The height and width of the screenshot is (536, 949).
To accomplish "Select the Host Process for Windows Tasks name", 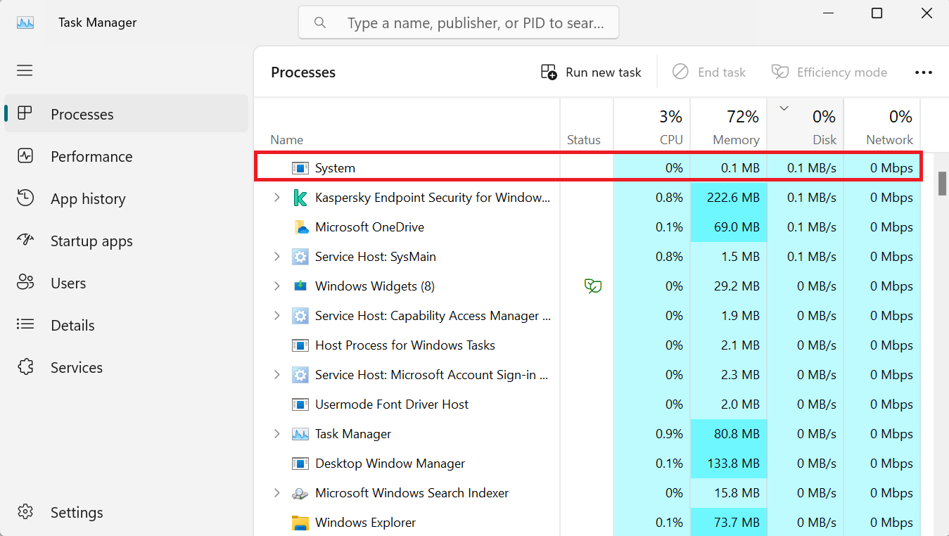I will pos(405,345).
